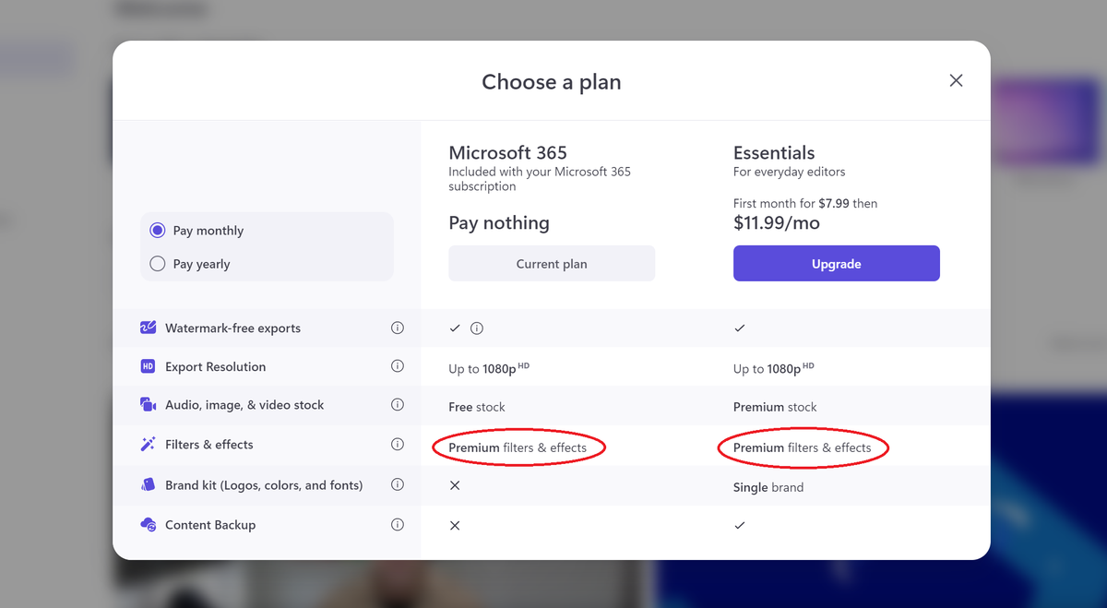Screen dimensions: 1107x608
Task: Show info for Content Backup row
Action: pyautogui.click(x=398, y=525)
